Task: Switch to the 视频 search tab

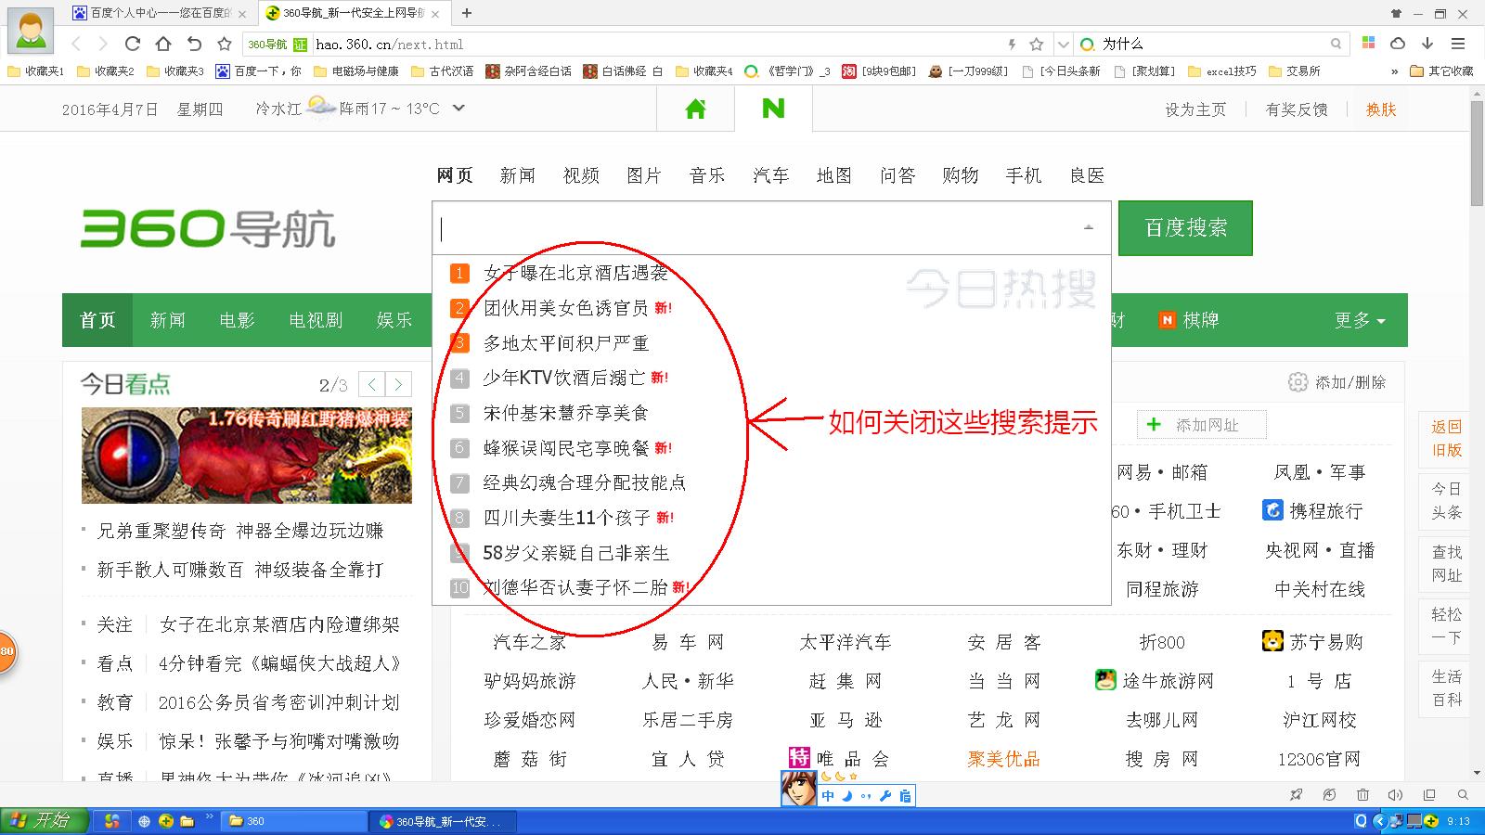Action: point(581,175)
